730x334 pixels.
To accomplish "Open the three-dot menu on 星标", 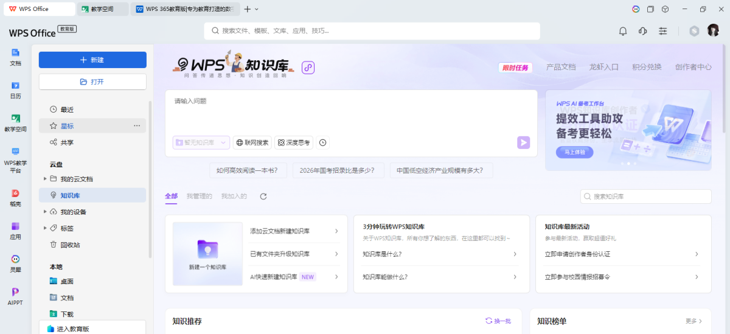I will 137,126.
